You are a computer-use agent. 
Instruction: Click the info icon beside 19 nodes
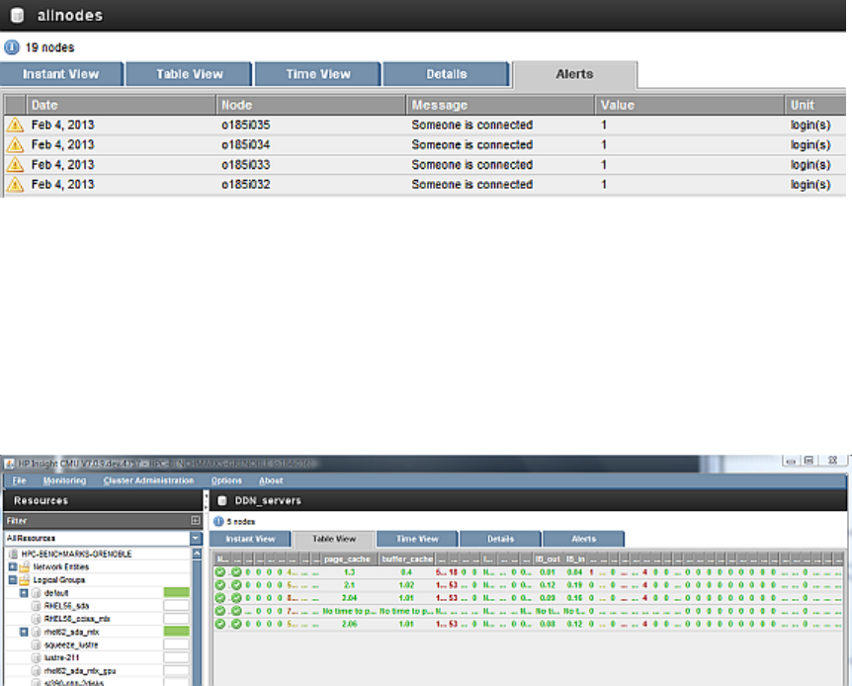point(12,46)
